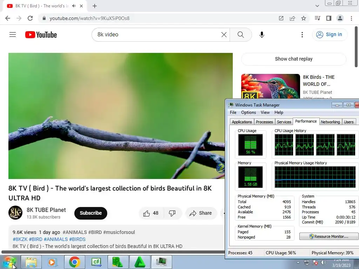Open YouTube settings three-dot menu
Screen dimensions: 359x269
tap(302, 35)
